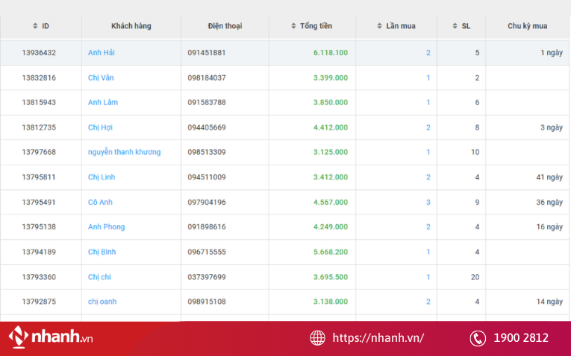571x356 pixels.
Task: Click Chu kỳ mua column header
Action: pos(527,26)
